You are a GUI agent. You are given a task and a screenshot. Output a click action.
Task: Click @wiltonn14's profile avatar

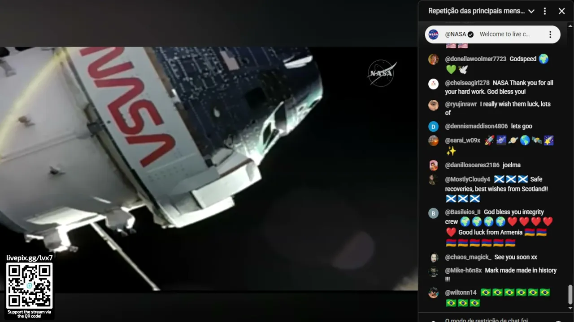(x=433, y=293)
